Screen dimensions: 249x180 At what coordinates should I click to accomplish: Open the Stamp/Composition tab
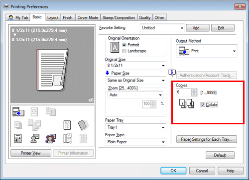(119, 17)
